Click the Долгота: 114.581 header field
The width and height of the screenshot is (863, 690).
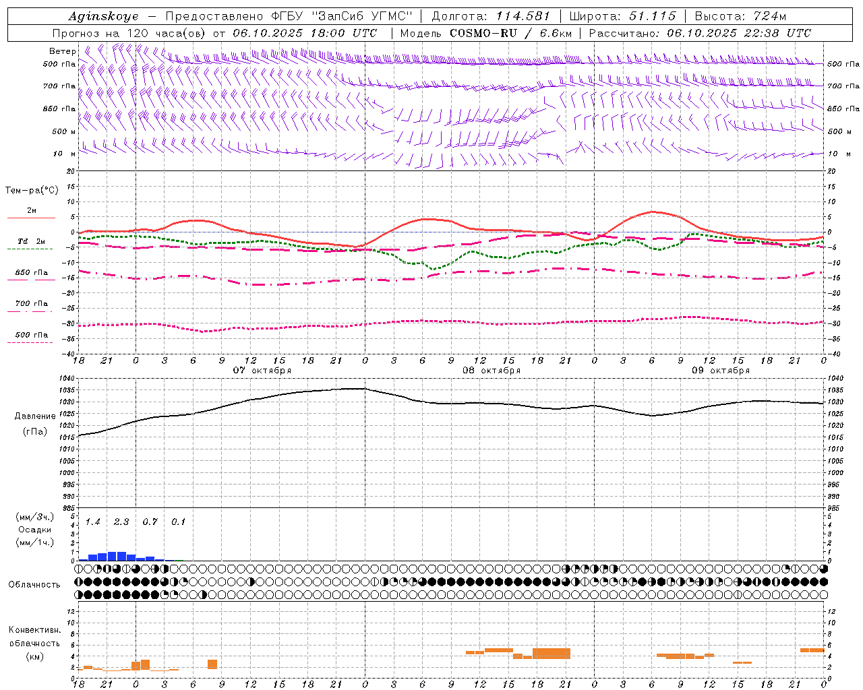click(490, 16)
